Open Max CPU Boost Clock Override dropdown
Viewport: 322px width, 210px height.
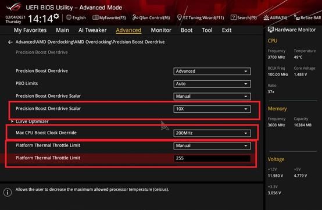pos(212,133)
